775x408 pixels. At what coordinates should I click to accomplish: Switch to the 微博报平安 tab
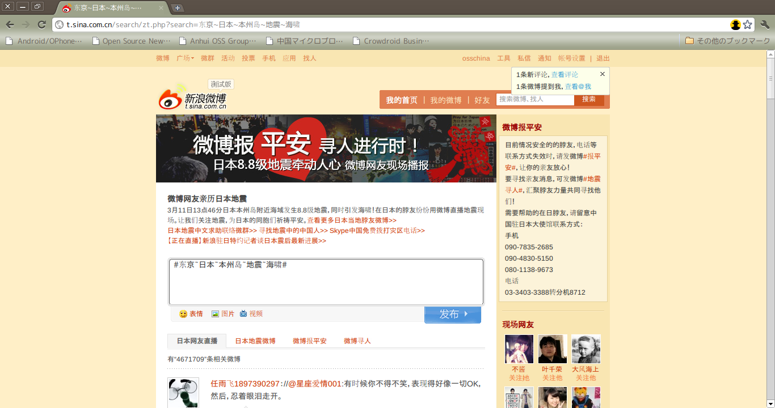tap(310, 341)
